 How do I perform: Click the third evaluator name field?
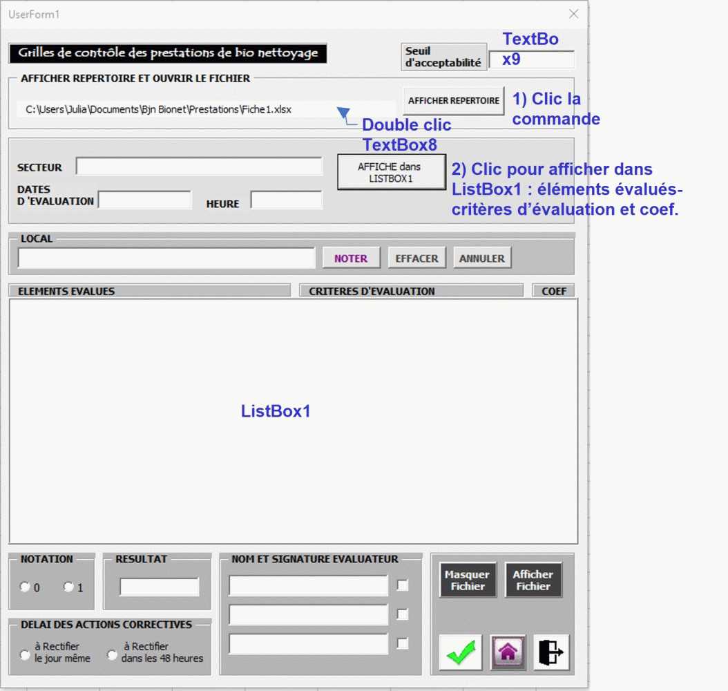[x=308, y=644]
